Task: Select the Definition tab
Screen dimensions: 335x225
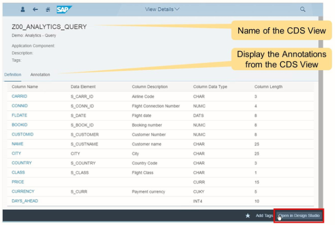Action: click(13, 75)
